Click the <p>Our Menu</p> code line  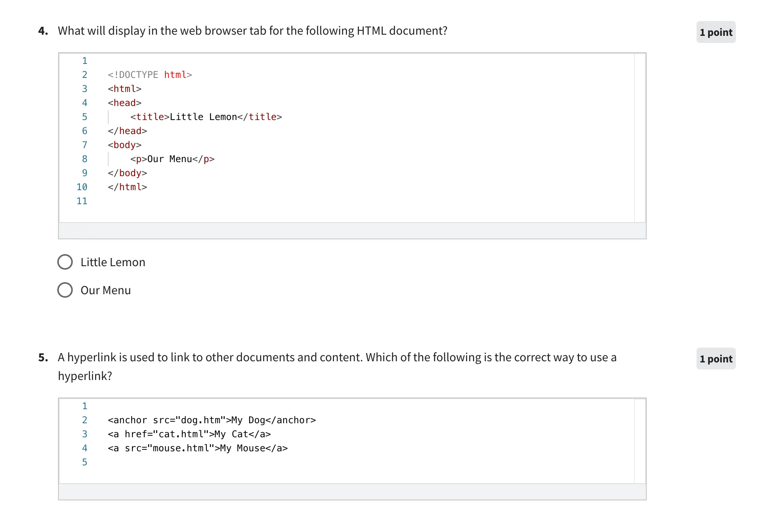172,159
